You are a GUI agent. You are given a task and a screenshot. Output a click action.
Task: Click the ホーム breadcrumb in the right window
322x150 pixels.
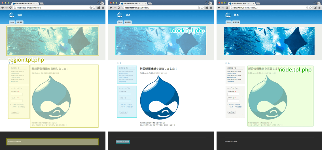tap(227, 63)
